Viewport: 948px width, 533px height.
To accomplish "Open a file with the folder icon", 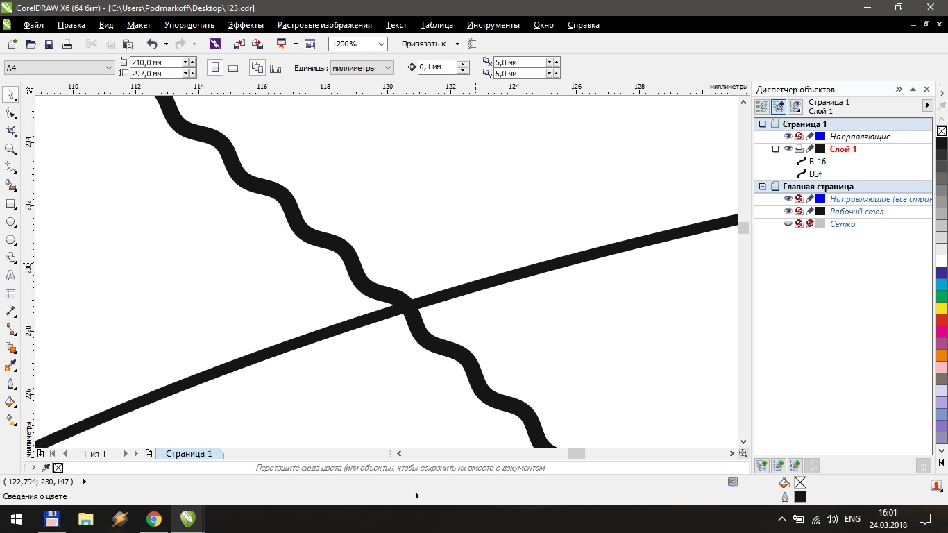I will [31, 44].
